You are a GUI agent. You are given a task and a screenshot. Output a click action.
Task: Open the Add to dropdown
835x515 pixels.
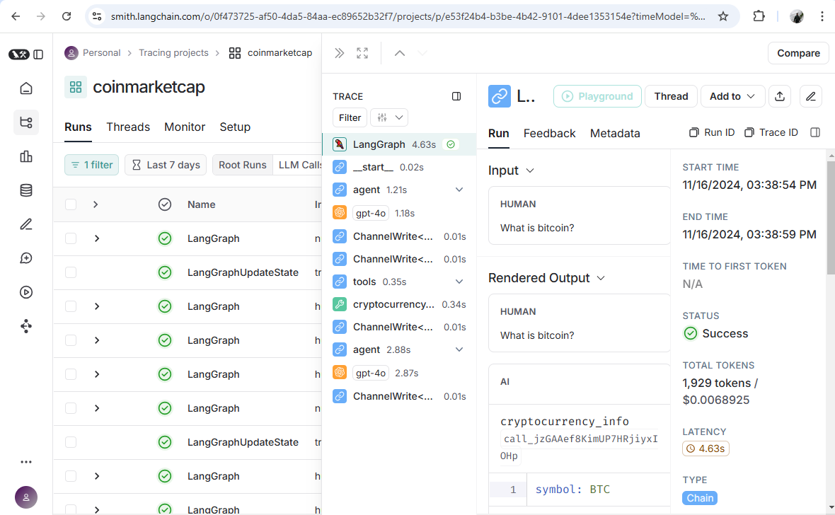click(733, 96)
